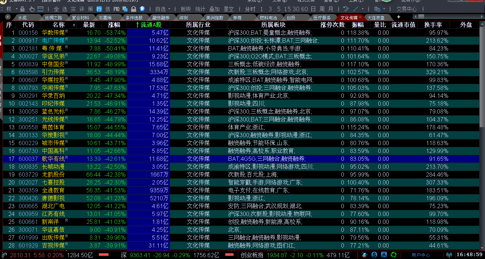
Task: Select the hand pan tool icon
Action: 32,9
